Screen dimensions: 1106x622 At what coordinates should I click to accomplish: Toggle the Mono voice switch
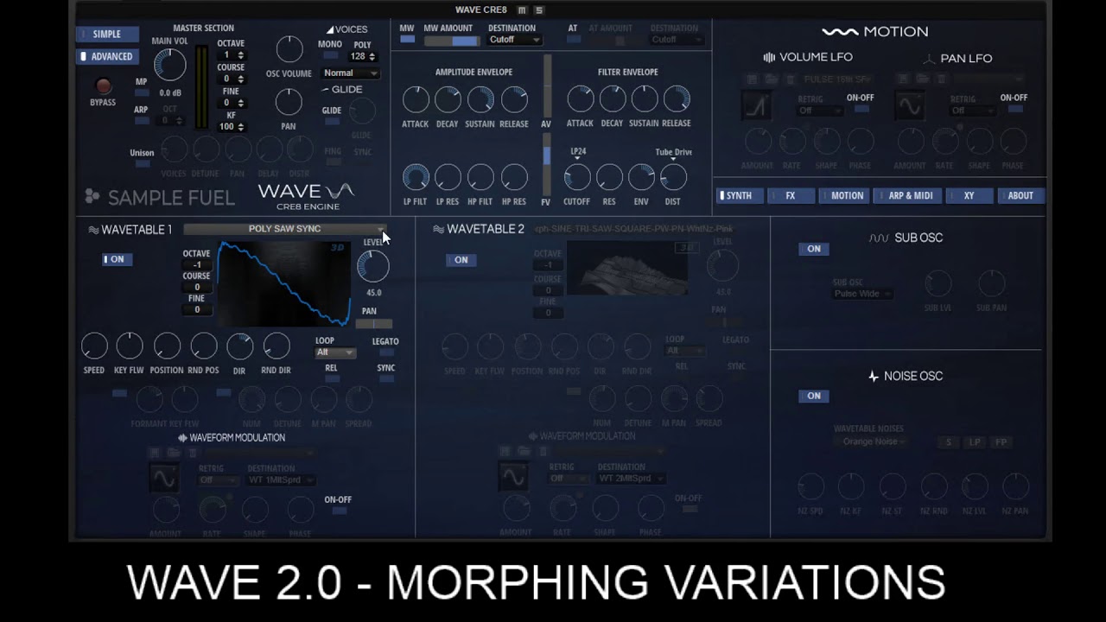329,57
